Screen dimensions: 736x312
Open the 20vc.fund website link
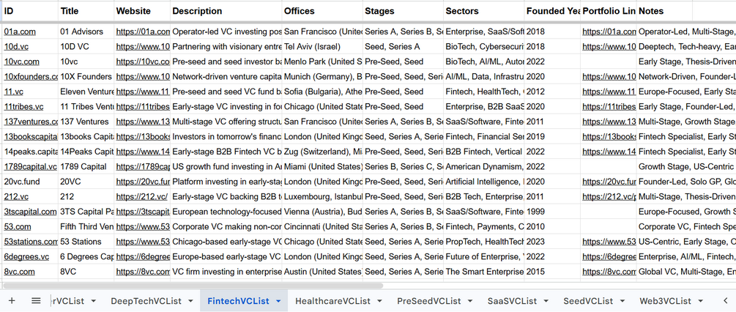click(142, 182)
